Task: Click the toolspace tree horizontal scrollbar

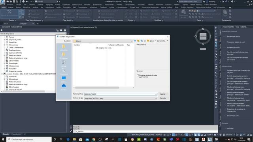Action: tap(24, 92)
